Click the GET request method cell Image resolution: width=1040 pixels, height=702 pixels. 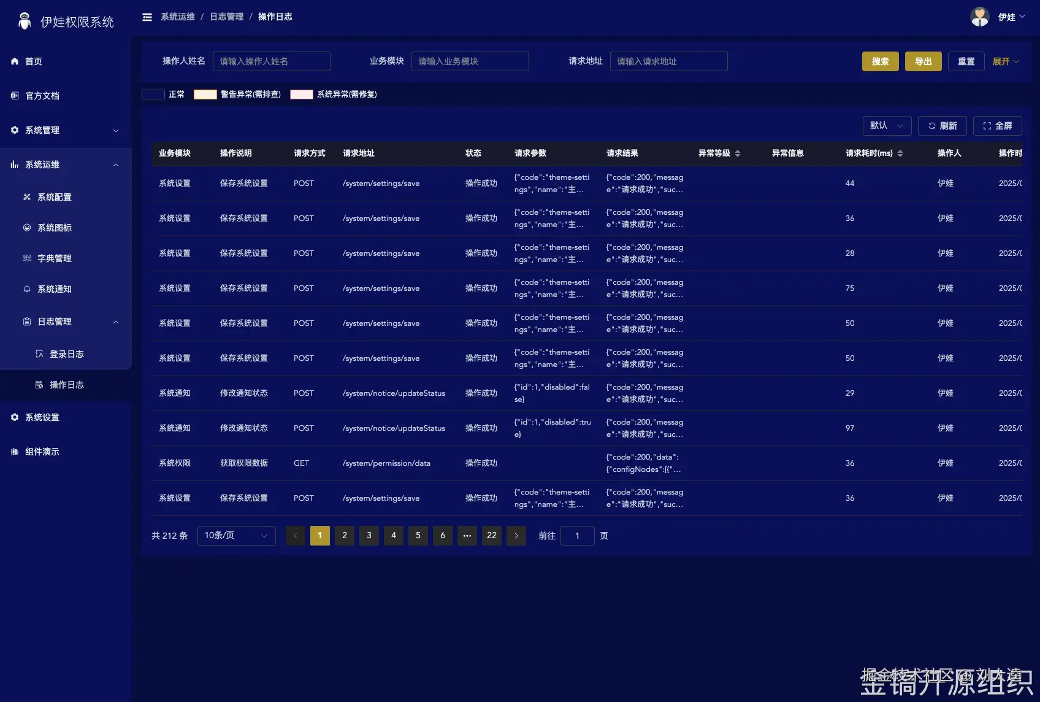pyautogui.click(x=301, y=463)
